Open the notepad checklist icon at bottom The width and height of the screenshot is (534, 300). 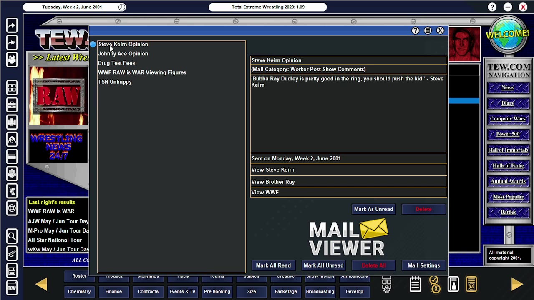[415, 284]
